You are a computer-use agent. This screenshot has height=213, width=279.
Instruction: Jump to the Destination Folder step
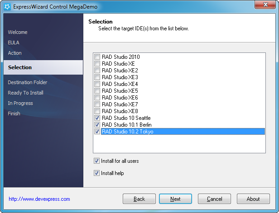coord(28,82)
